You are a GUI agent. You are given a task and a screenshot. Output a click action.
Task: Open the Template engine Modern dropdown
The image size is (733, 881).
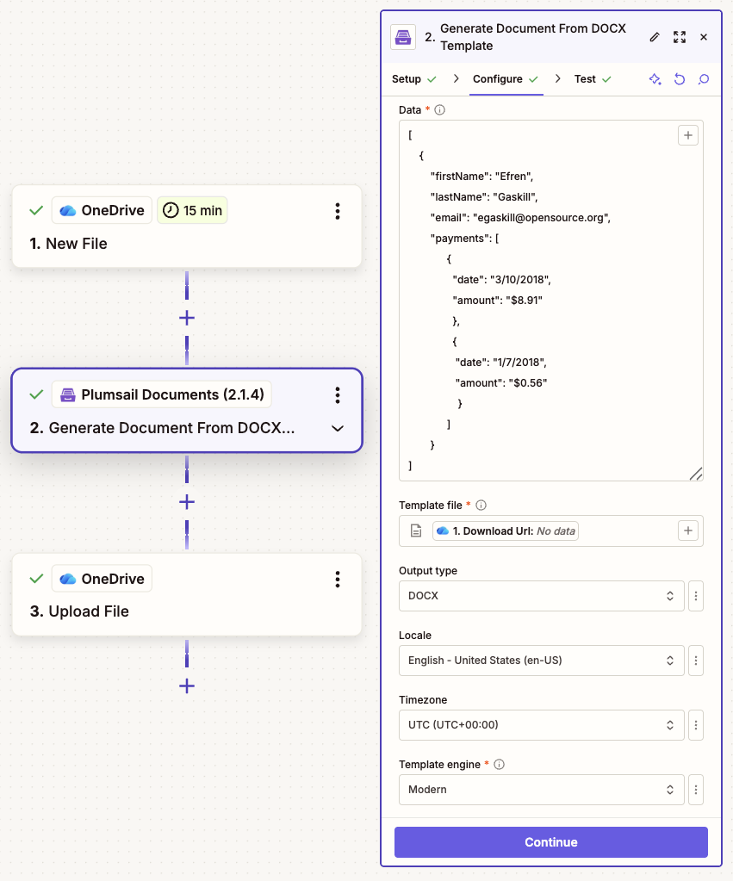541,790
